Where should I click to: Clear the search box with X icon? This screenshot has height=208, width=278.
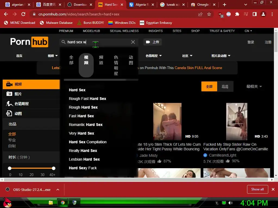point(133,42)
